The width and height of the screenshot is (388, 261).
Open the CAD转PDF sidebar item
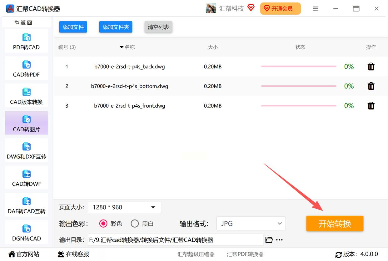tap(26, 69)
